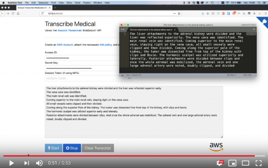Focus the Access ID field
The width and height of the screenshot is (268, 168).
[82, 58]
